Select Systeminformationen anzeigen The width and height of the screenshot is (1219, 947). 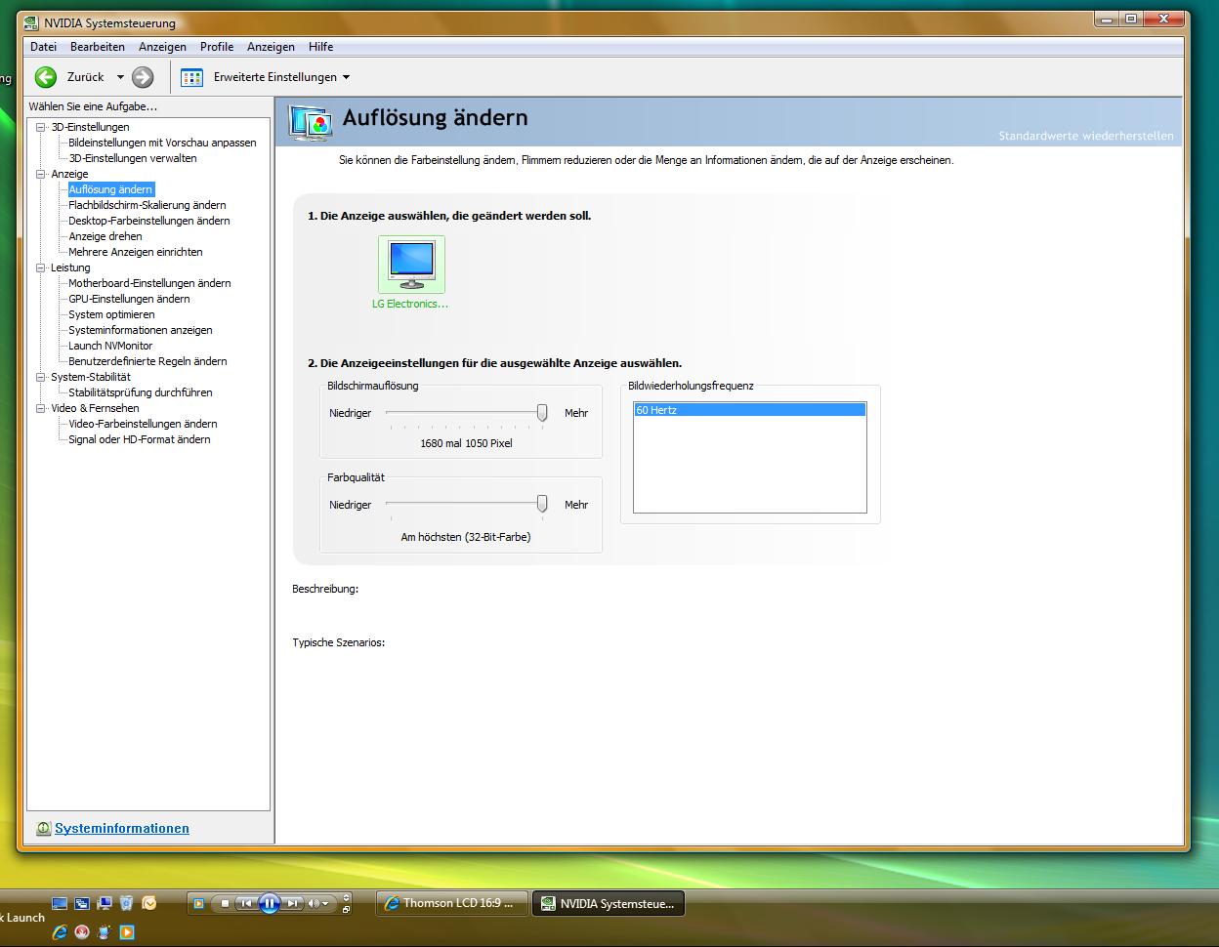(x=141, y=330)
